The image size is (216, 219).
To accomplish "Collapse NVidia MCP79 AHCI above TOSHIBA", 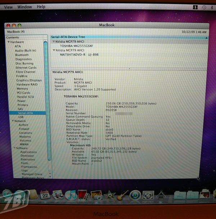I will [x=54, y=41].
